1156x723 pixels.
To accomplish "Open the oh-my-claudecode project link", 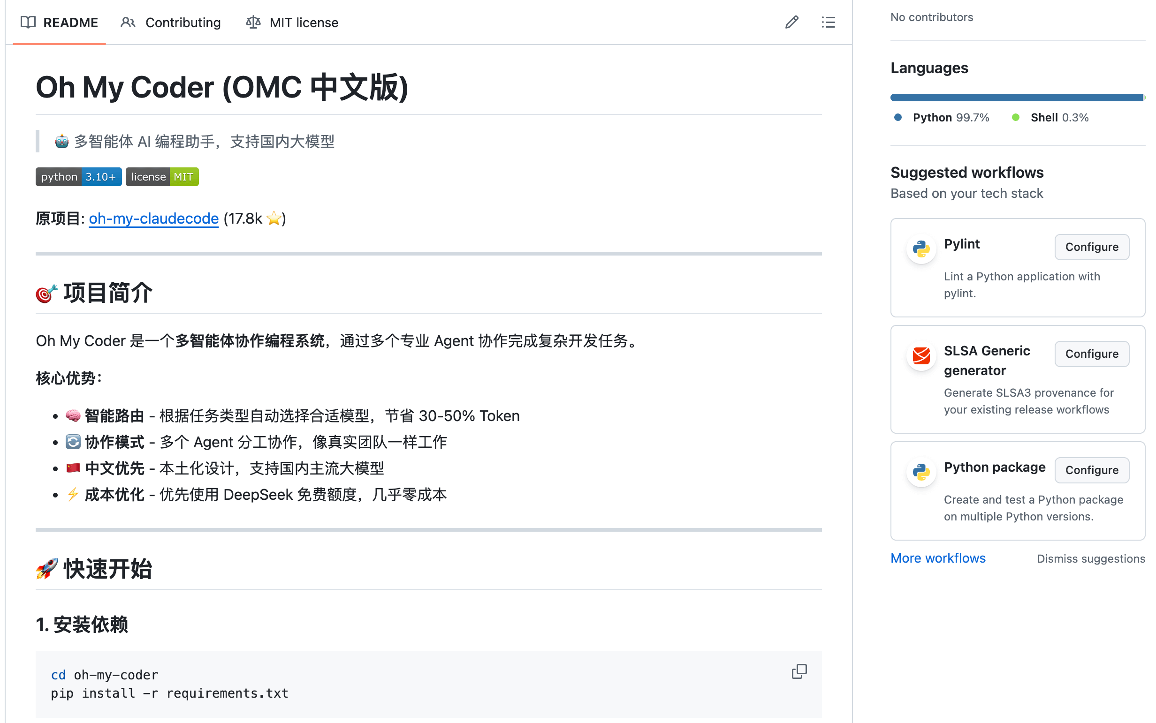I will tap(153, 218).
